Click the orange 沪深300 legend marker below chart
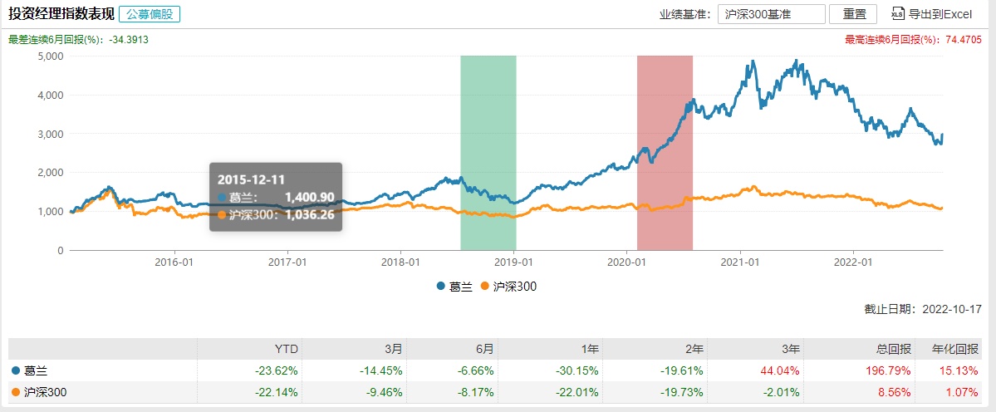 coord(486,287)
